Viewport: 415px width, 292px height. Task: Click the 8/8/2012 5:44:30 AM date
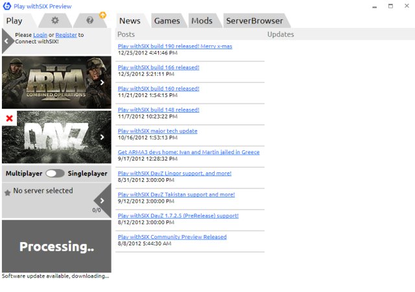[145, 243]
